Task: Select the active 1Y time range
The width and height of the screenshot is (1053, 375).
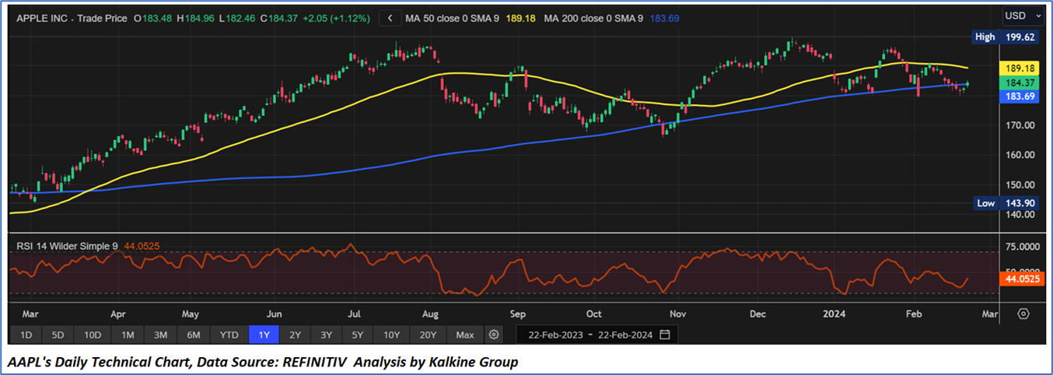Action: 264,335
